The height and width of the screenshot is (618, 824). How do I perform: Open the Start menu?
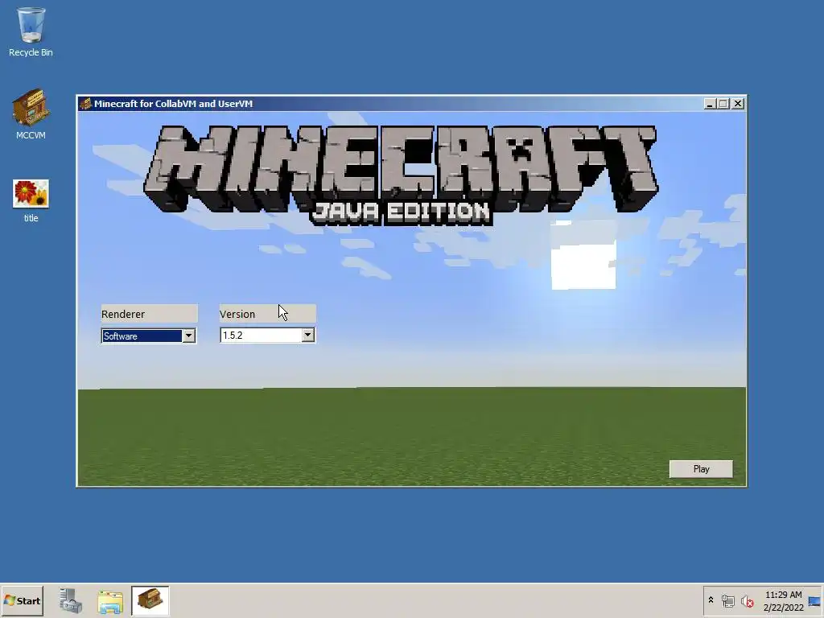[x=22, y=600]
